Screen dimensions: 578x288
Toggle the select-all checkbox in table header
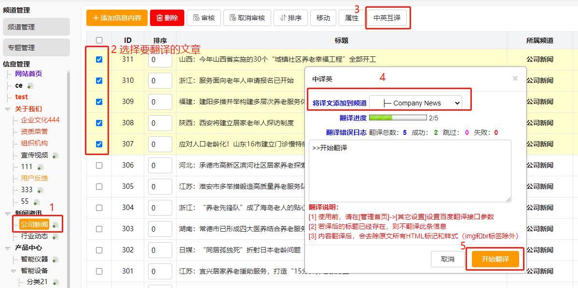click(99, 40)
